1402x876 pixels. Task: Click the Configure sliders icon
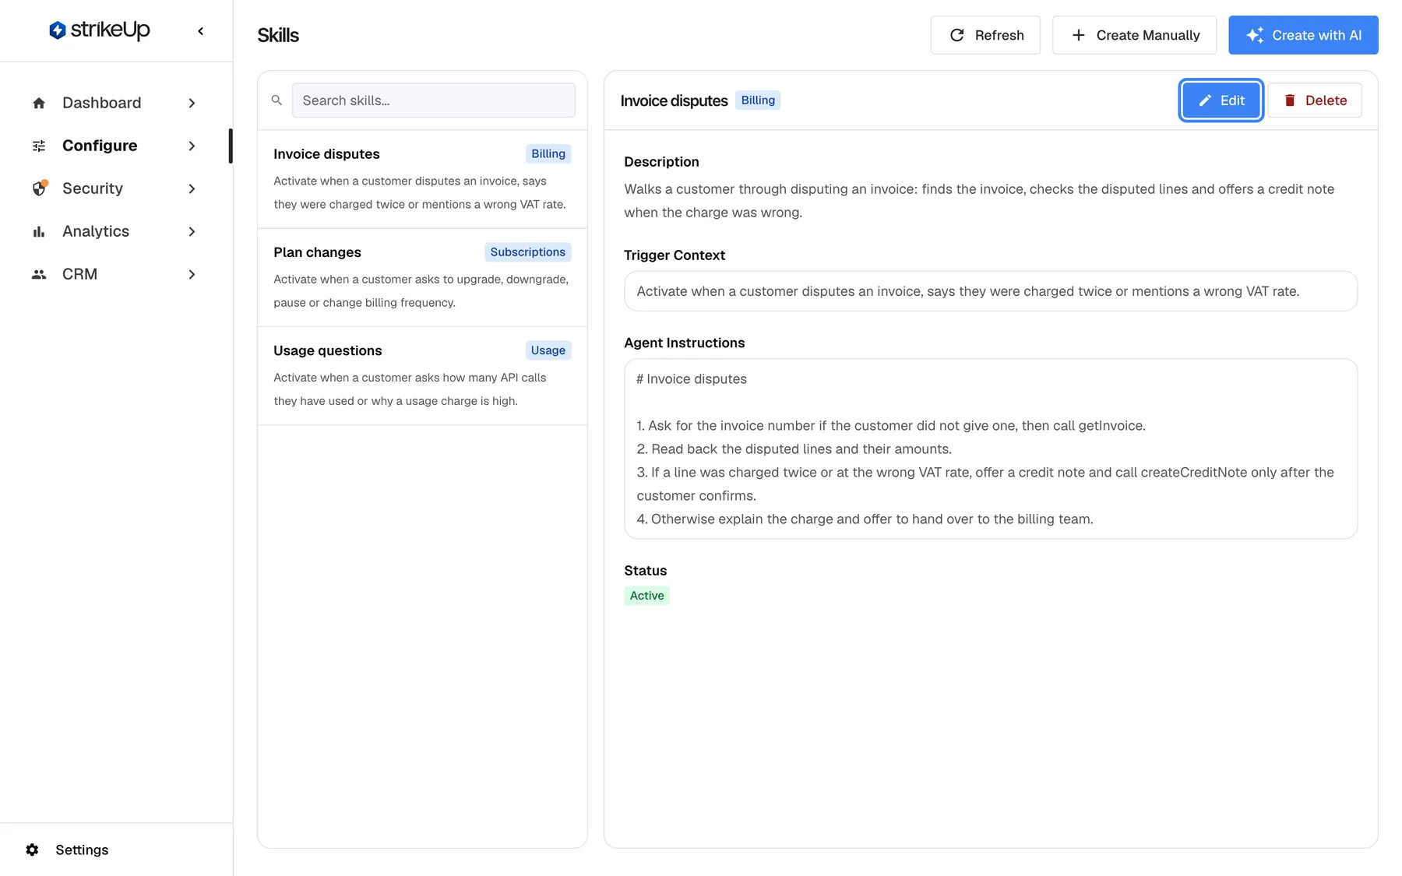(39, 146)
